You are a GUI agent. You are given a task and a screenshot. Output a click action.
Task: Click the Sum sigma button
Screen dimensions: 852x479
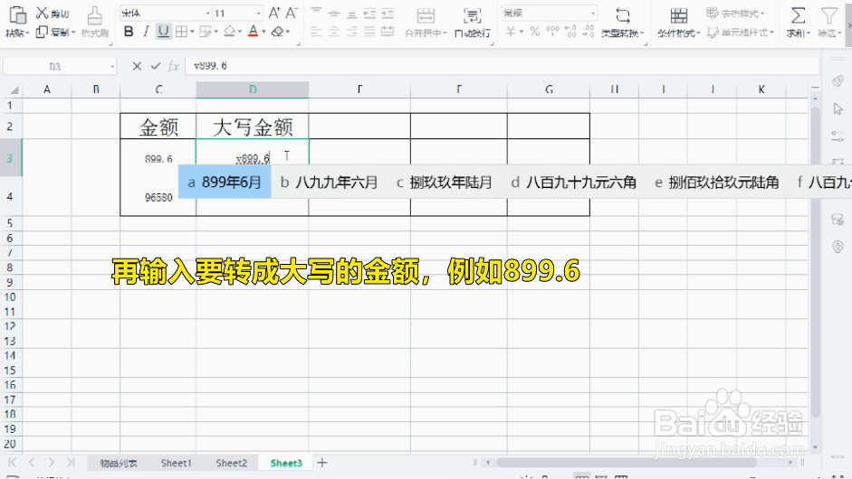(x=798, y=23)
